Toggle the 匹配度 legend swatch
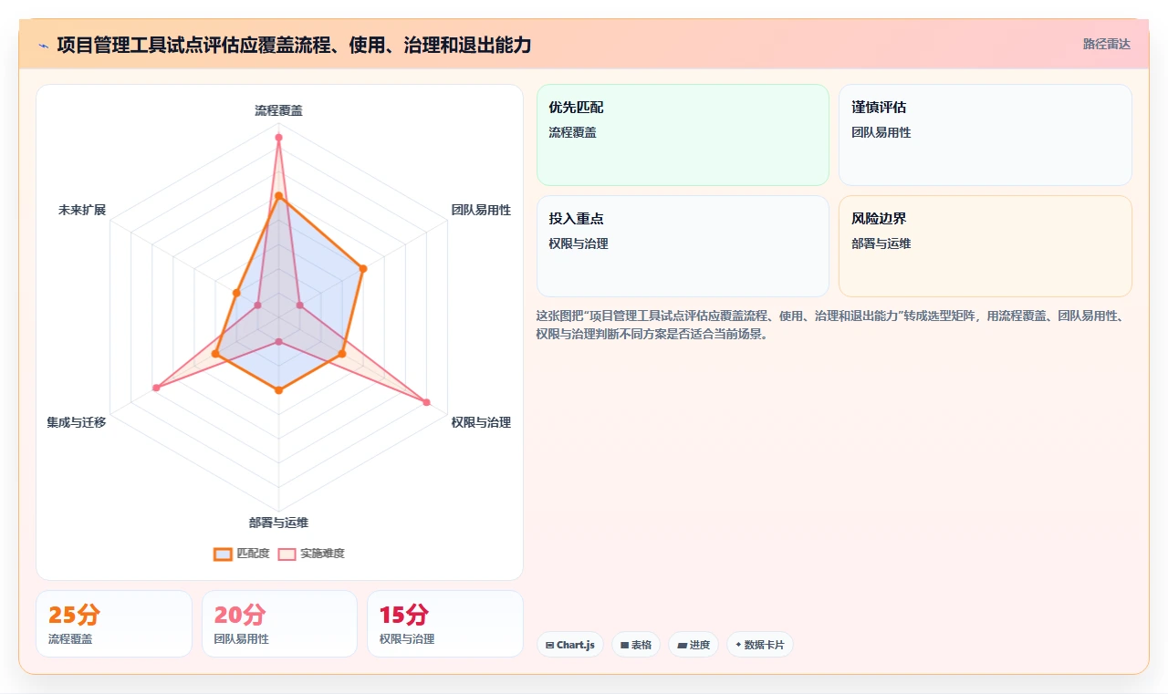The image size is (1168, 694). [223, 554]
